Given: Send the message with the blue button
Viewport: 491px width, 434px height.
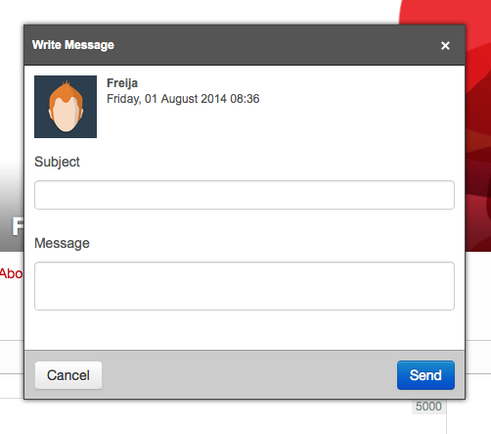Looking at the screenshot, I should pos(425,375).
